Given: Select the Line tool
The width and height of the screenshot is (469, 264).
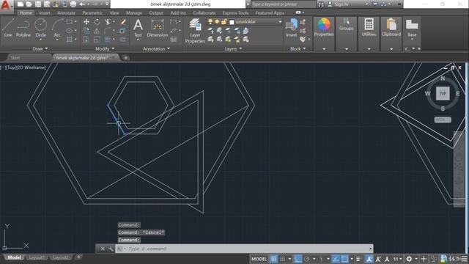Looking at the screenshot, I should (8, 28).
